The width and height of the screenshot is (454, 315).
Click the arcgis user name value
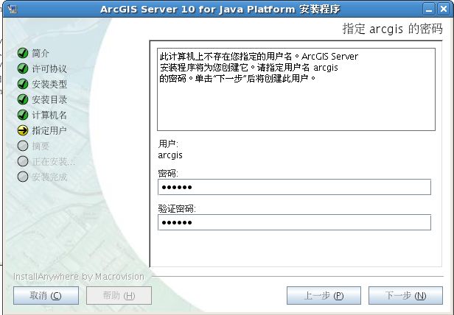[x=170, y=155]
